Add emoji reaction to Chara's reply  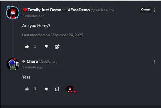[x=57, y=89]
